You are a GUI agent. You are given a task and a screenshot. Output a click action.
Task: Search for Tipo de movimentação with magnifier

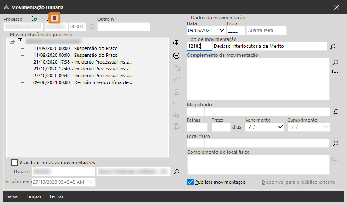[333, 47]
